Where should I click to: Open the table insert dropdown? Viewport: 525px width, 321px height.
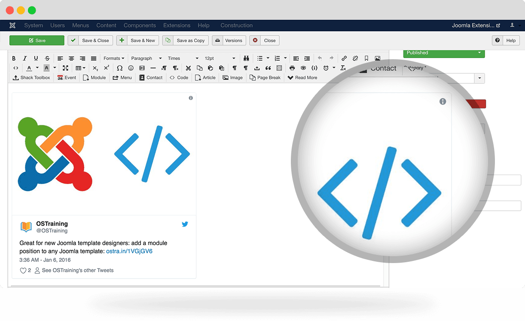pyautogui.click(x=80, y=68)
